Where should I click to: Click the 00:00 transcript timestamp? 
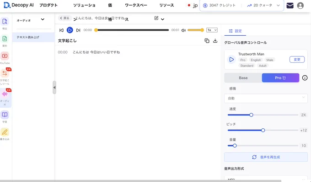tap(63, 52)
